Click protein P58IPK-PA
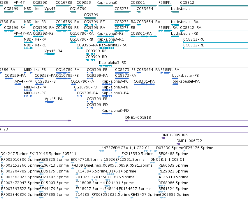 pos(170,70)
